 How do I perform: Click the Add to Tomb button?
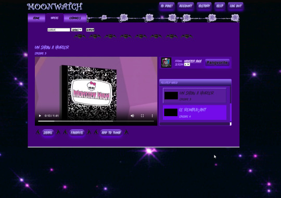point(111,133)
